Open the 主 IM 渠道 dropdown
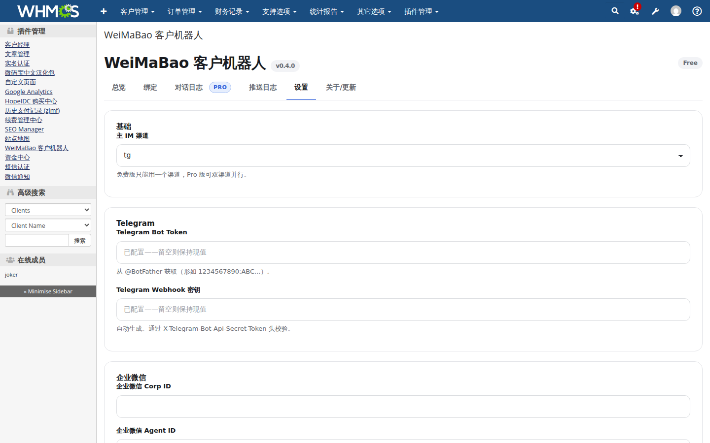This screenshot has width=710, height=443. click(403, 156)
